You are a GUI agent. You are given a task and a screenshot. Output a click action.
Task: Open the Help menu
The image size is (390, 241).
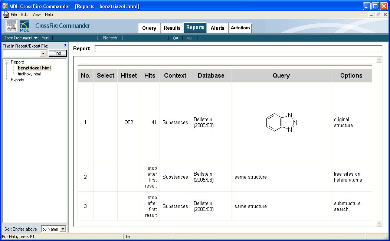(49, 14)
